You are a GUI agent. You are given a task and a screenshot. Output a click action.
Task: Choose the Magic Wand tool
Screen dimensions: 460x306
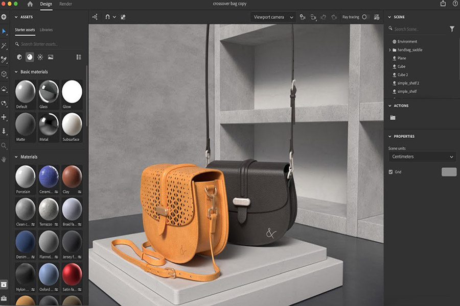click(x=4, y=46)
